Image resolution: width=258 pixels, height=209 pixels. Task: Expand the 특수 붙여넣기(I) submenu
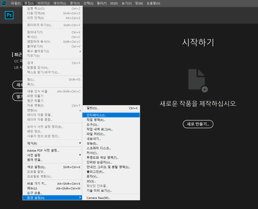[52, 51]
